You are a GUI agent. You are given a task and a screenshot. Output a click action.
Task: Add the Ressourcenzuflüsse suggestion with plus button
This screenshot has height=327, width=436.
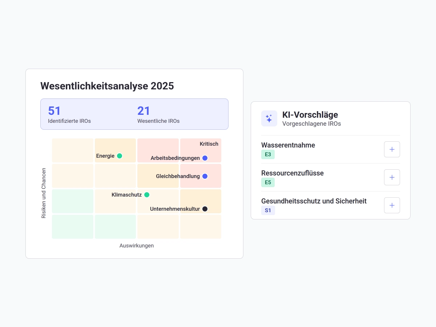pyautogui.click(x=392, y=177)
